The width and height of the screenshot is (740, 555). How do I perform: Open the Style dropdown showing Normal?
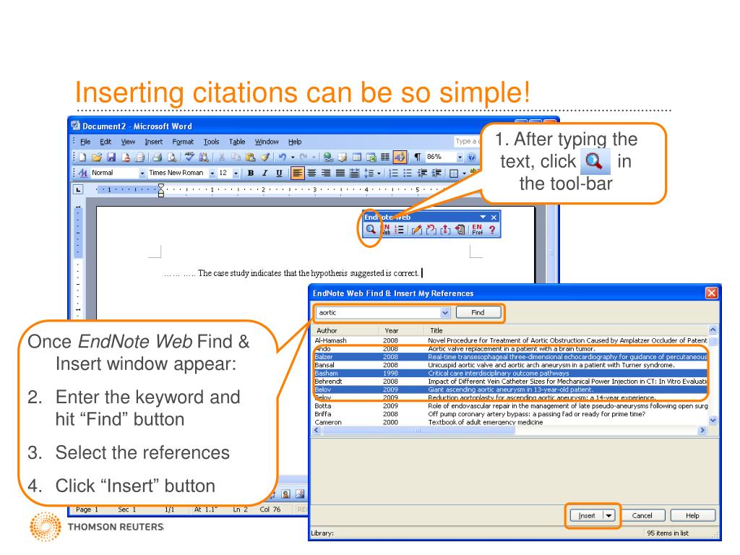(x=142, y=173)
